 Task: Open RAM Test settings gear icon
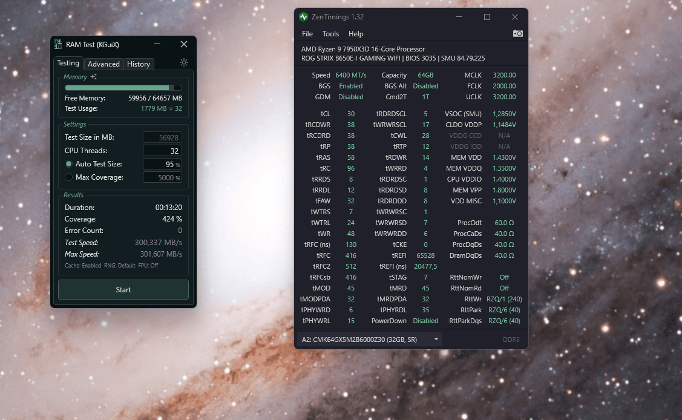[x=184, y=62]
